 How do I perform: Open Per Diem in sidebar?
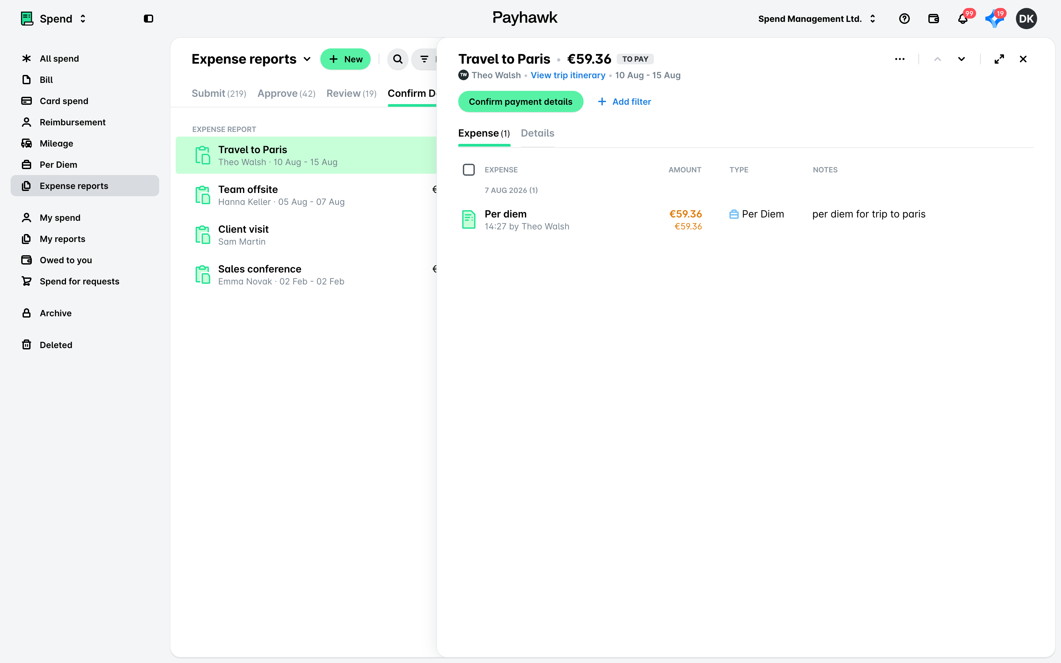click(x=85, y=165)
